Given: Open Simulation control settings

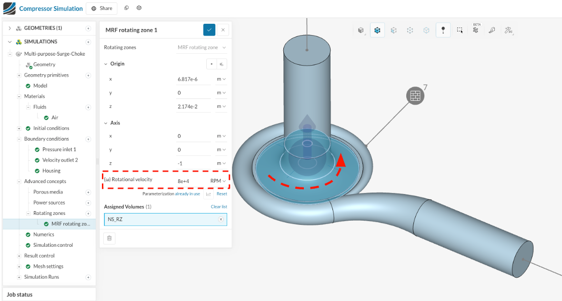Looking at the screenshot, I should (x=53, y=245).
